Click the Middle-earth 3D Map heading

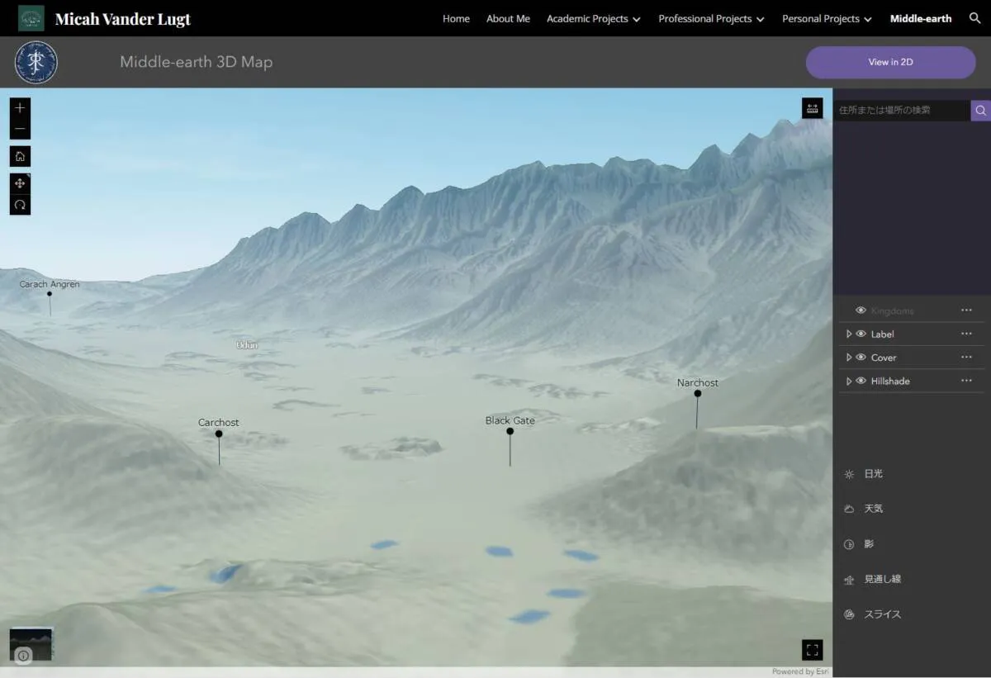196,62
